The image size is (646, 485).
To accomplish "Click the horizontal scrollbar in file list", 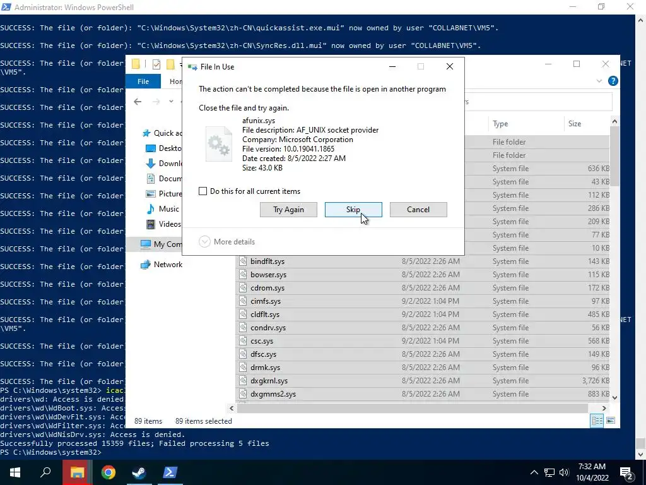I will click(x=412, y=409).
